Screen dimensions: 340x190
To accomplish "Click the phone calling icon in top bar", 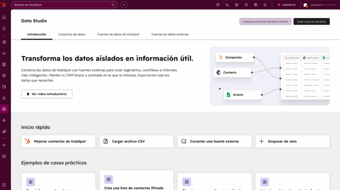I will click(x=227, y=5).
